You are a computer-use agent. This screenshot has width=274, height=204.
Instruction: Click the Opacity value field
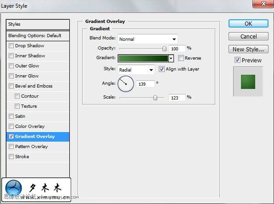point(177,49)
